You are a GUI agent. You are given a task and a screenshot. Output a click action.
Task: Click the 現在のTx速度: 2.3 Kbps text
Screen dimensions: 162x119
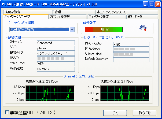42,81
